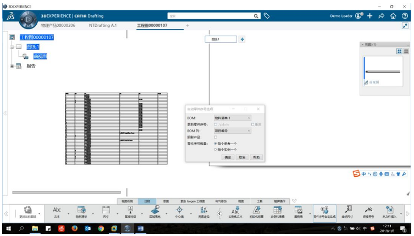This screenshot has width=414, height=236.
Task: Tick the checkbox below BOM 列
Action: click(216, 137)
